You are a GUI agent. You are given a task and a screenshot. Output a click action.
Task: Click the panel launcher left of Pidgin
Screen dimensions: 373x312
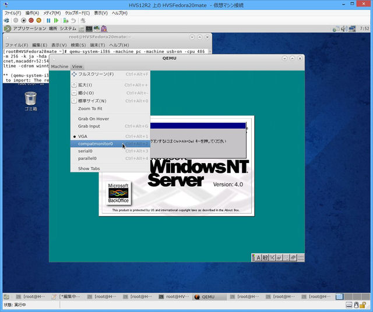97,29
